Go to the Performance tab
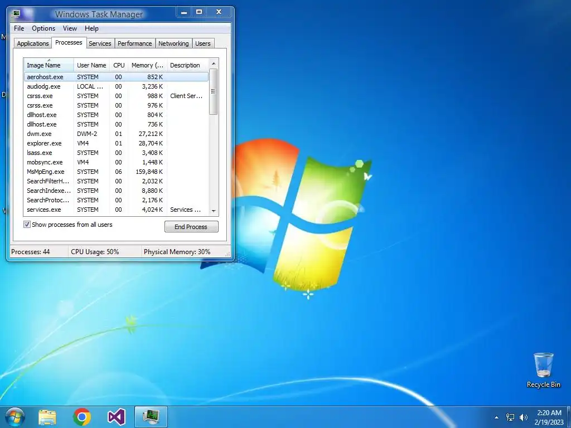The width and height of the screenshot is (571, 428). click(135, 43)
